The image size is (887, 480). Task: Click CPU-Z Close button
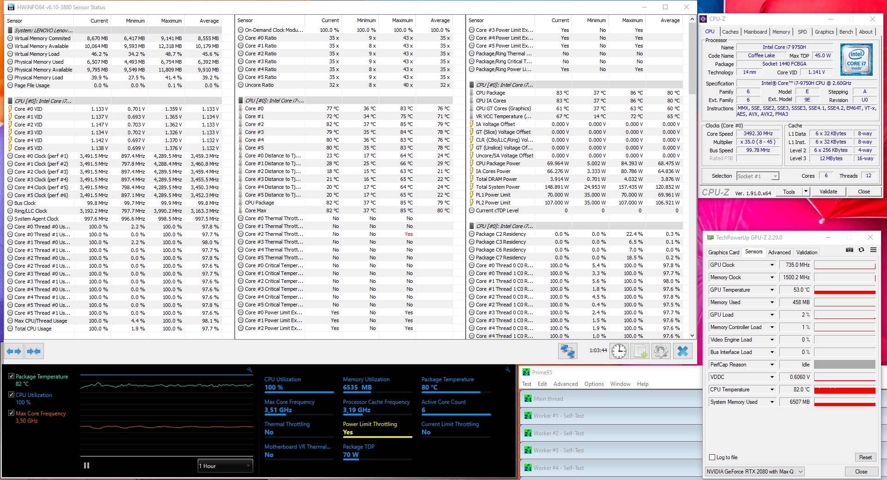tap(864, 192)
